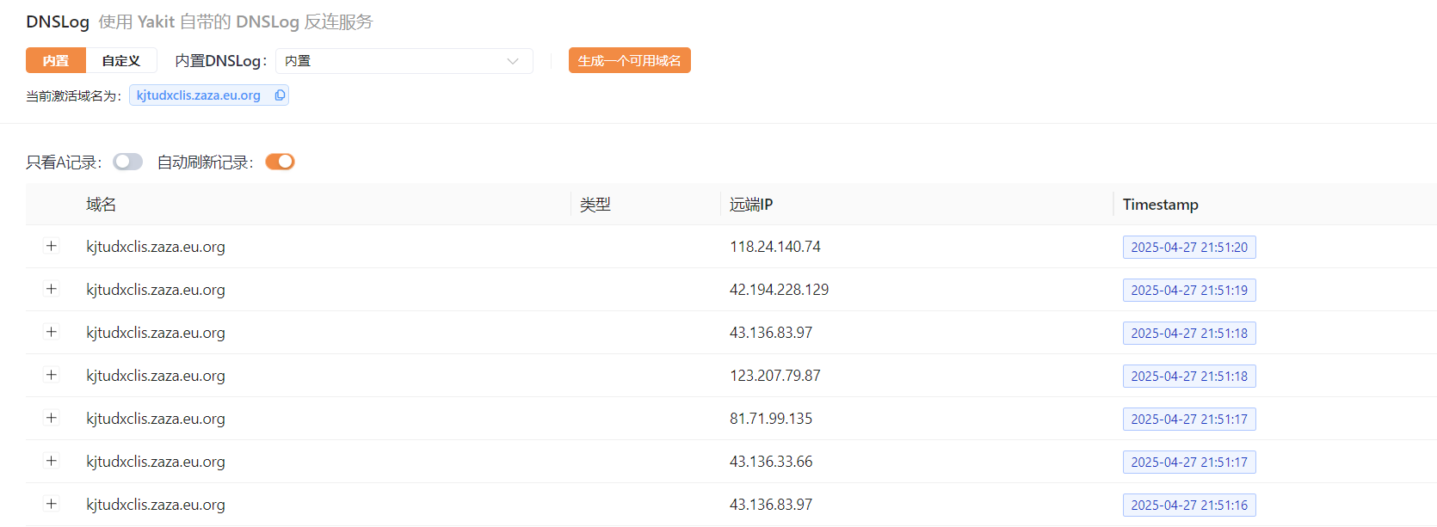The image size is (1437, 527).
Task: Click the 类型 column header
Action: (595, 205)
